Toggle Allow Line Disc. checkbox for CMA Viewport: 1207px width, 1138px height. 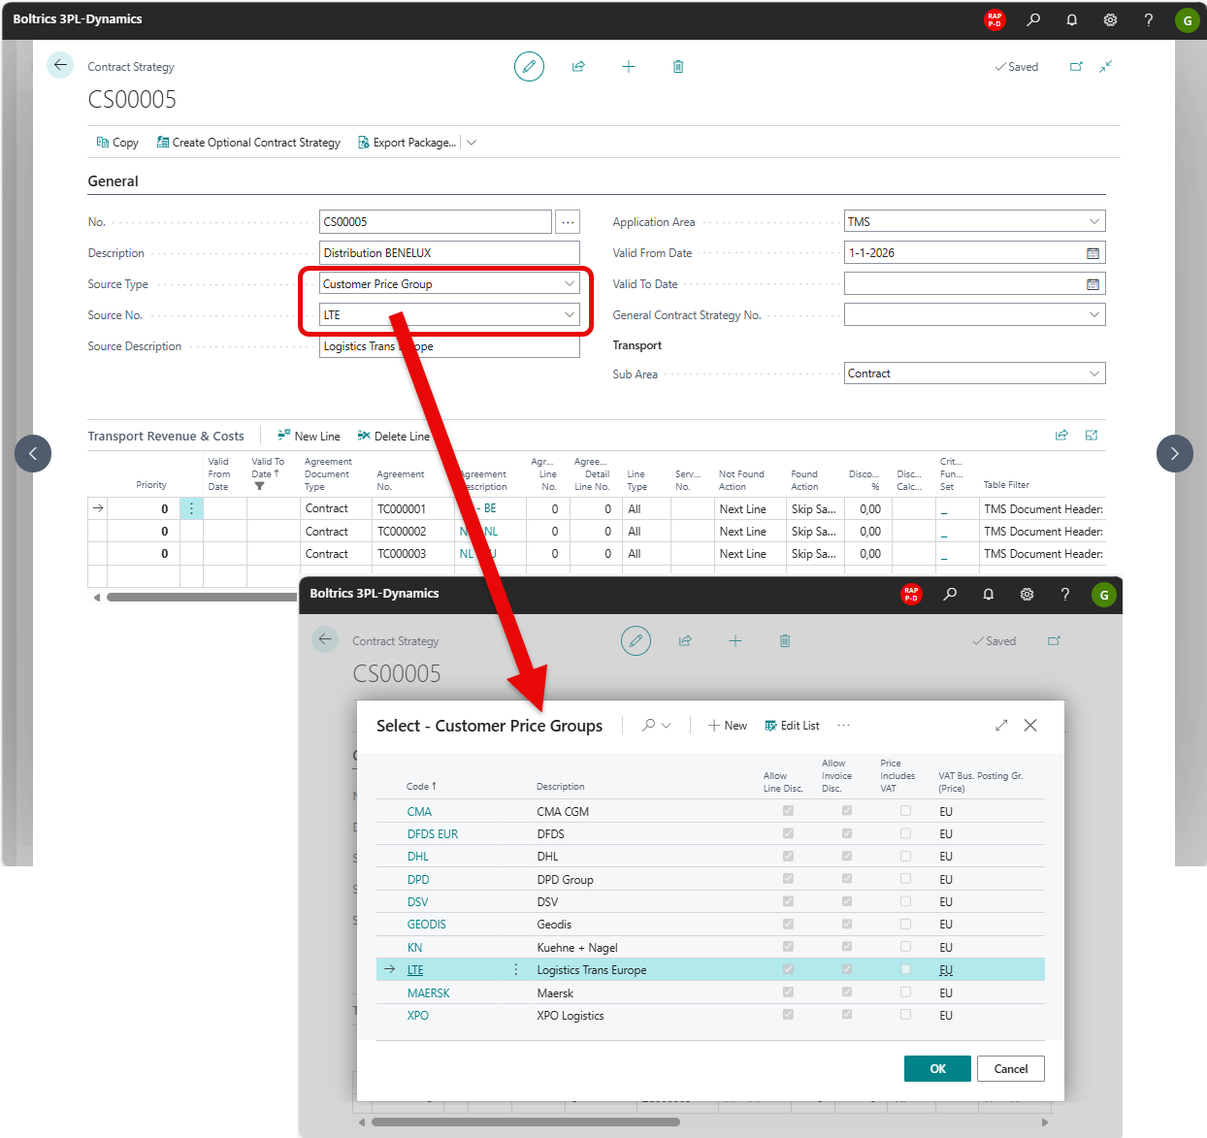click(788, 811)
